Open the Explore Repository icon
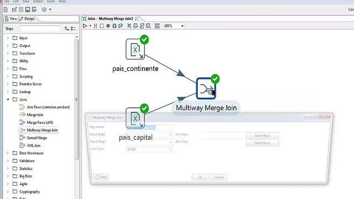Viewport: 354px width, 199px height. click(21, 9)
